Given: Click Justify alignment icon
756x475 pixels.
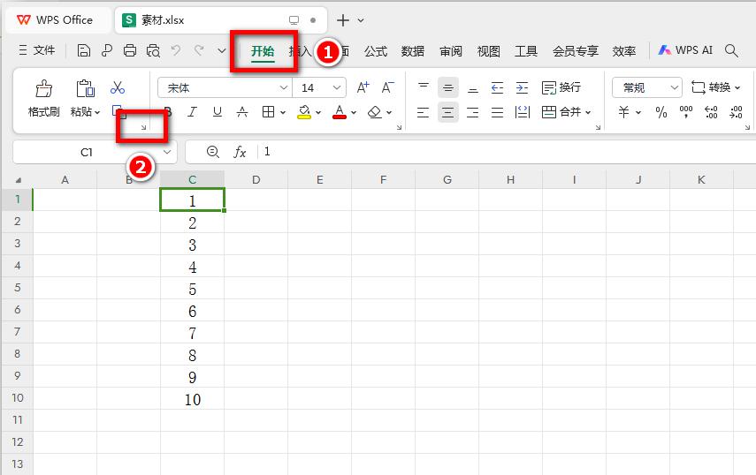Looking at the screenshot, I should coord(497,113).
